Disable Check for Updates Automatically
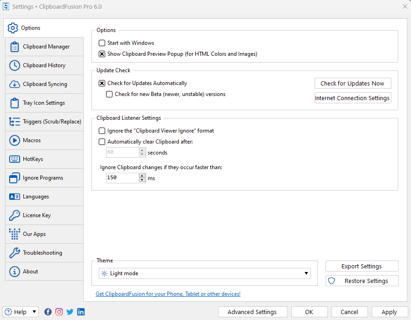 pyautogui.click(x=102, y=83)
